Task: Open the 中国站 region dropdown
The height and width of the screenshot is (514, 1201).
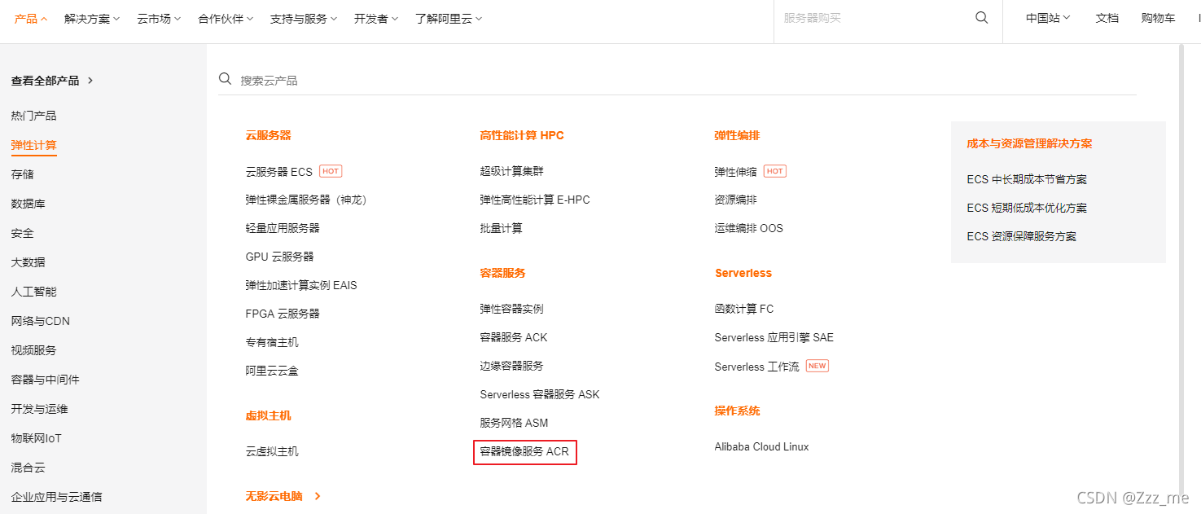Action: [x=1048, y=18]
